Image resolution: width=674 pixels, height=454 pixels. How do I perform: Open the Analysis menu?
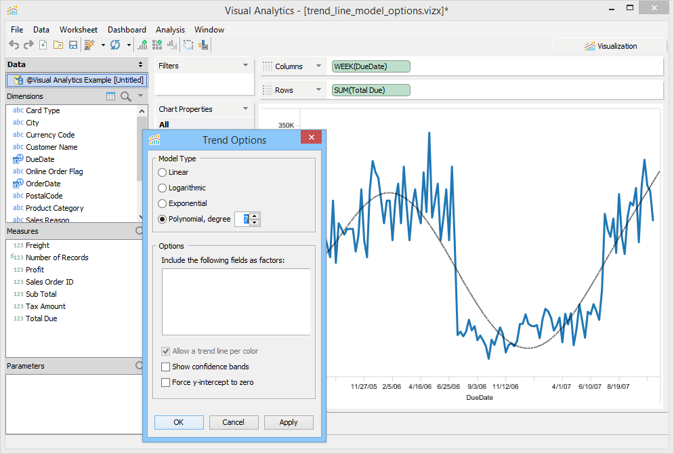[x=170, y=30]
